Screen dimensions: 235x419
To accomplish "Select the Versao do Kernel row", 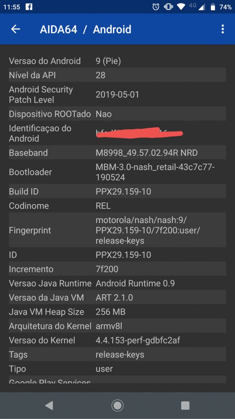I will (117, 340).
